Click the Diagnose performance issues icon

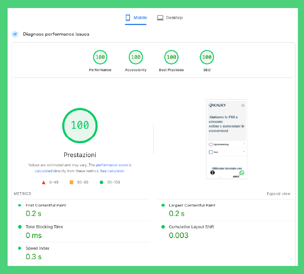[15, 34]
